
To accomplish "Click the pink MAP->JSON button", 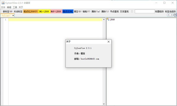I will click(56, 11).
